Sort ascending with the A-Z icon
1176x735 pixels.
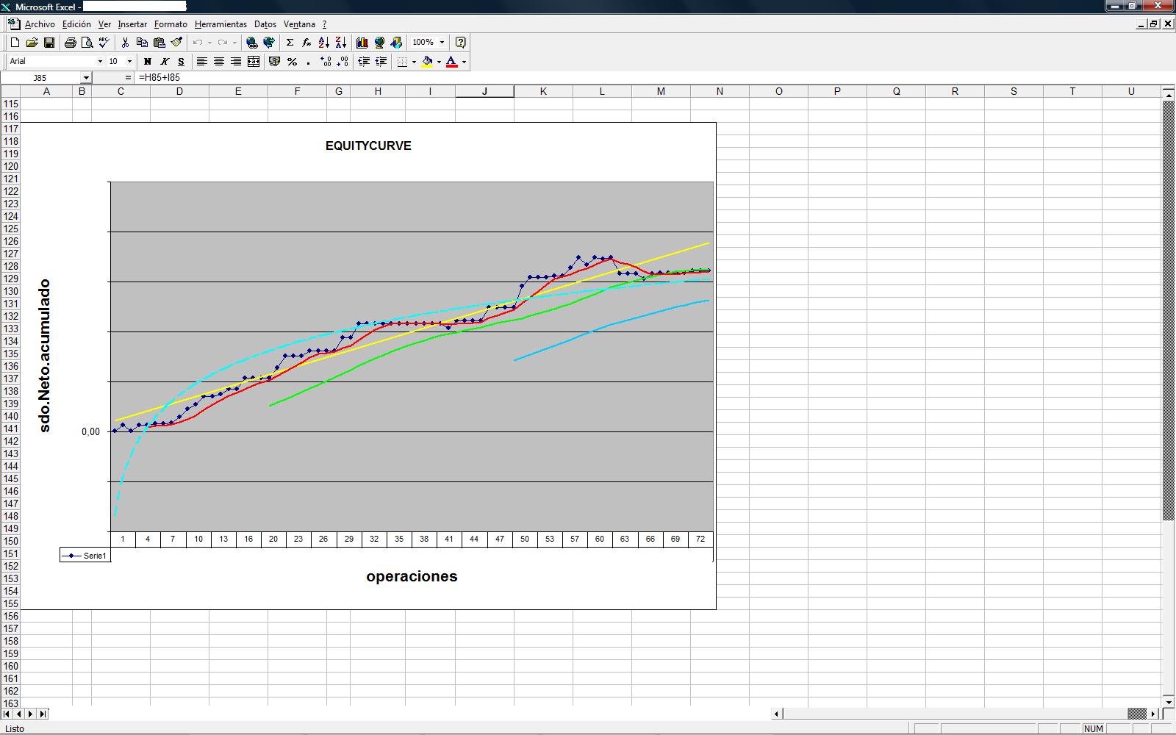coord(323,43)
